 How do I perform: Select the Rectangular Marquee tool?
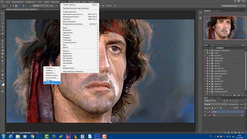point(2,17)
